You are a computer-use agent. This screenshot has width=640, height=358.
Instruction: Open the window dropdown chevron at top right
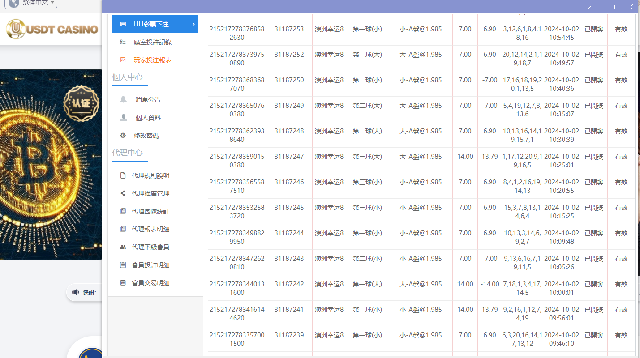[588, 7]
